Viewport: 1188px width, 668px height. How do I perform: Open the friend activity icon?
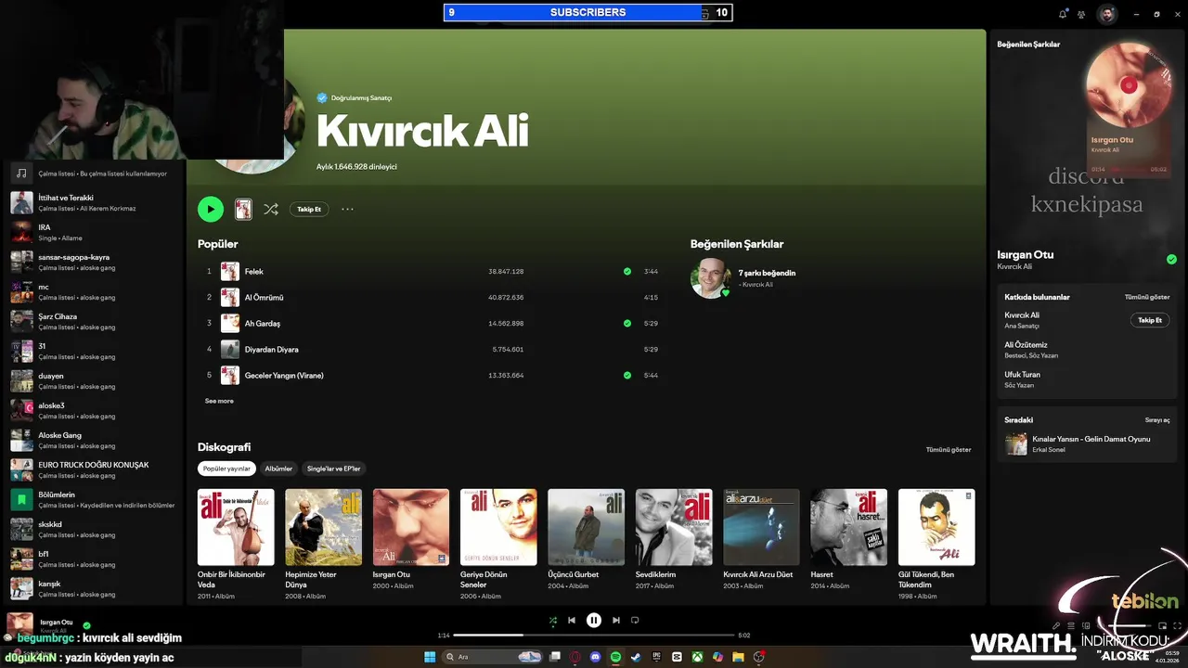tap(1081, 14)
